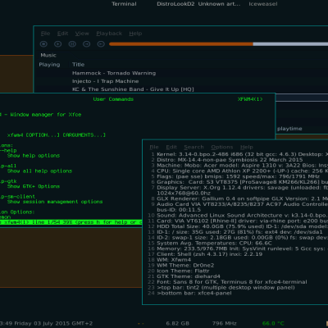This screenshot has width=328, height=328.
Task: Click the date and time in bottom panel
Action: [x=46, y=323]
